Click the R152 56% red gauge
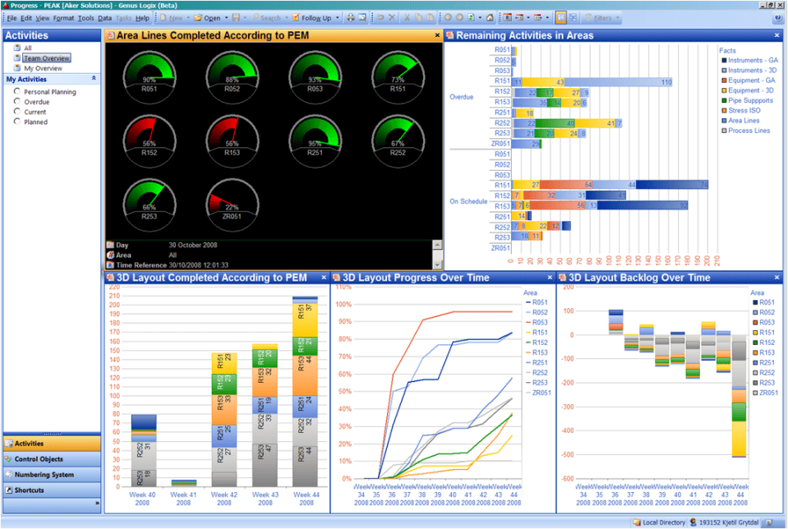 point(150,141)
